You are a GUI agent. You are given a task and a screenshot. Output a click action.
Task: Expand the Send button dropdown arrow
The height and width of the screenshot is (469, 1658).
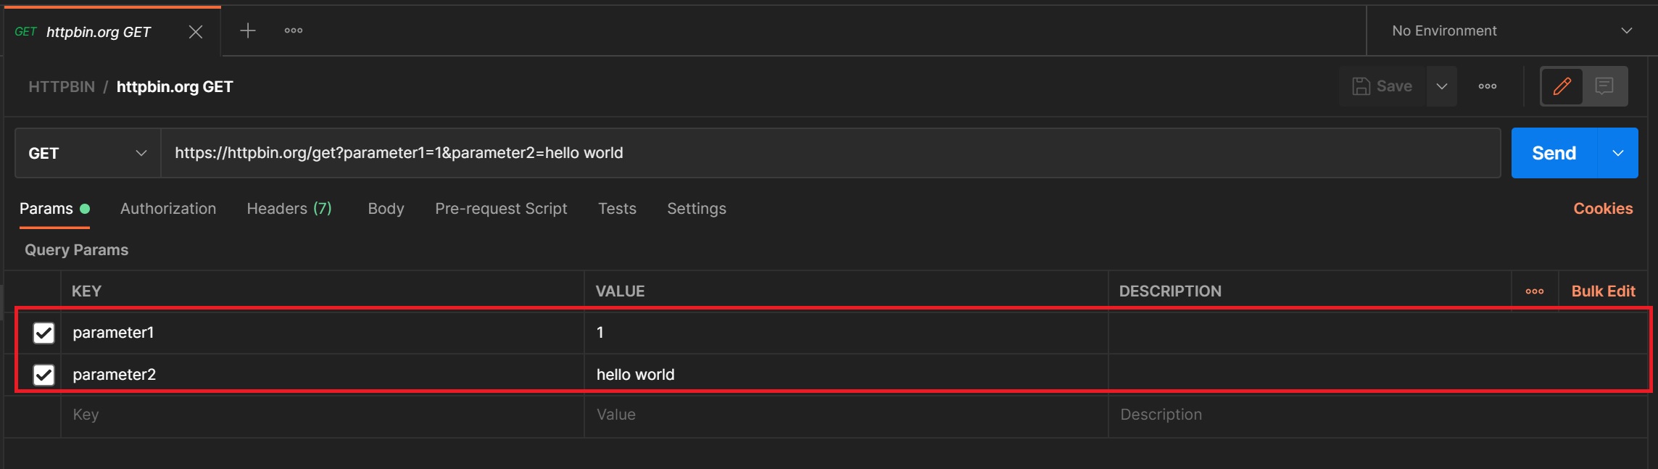1617,153
